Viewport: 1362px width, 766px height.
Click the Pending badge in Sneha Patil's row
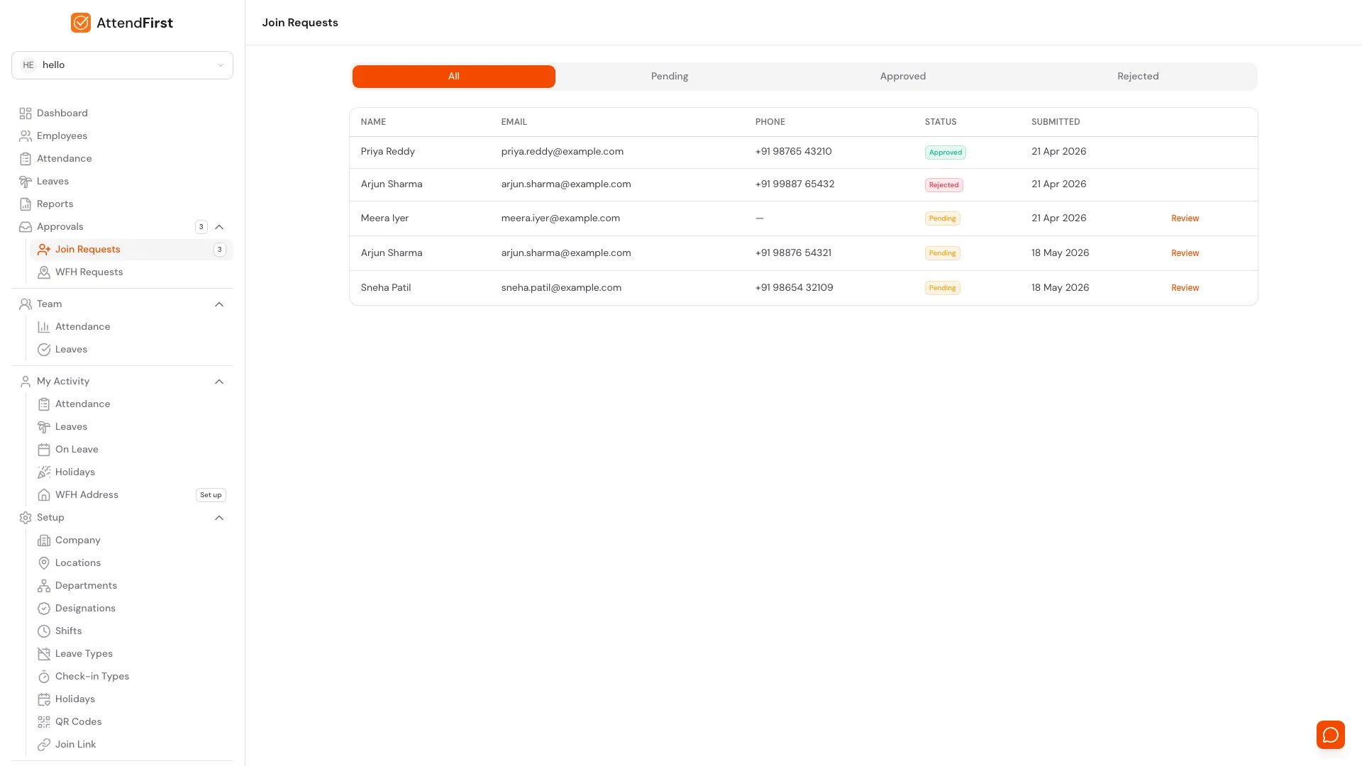coord(942,288)
